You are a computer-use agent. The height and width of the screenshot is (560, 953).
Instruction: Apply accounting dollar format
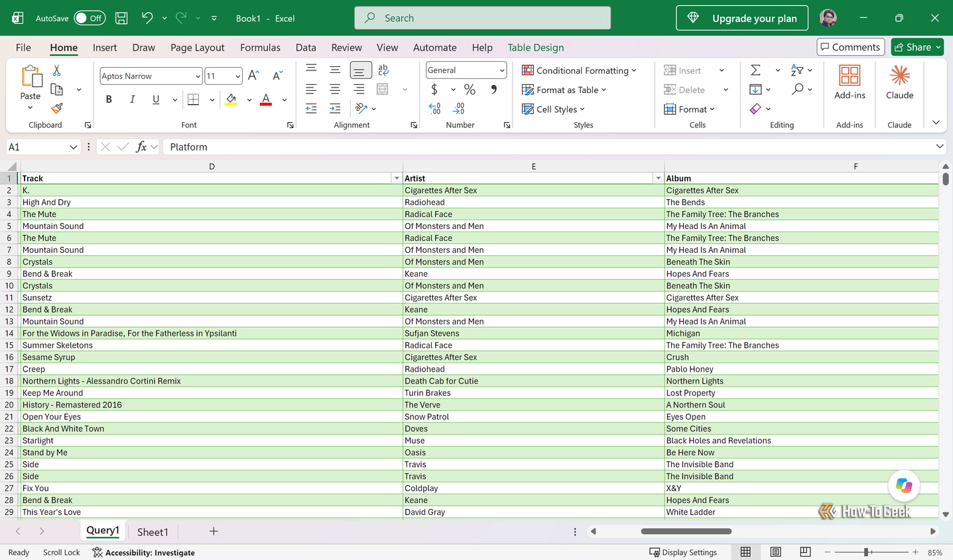point(434,89)
